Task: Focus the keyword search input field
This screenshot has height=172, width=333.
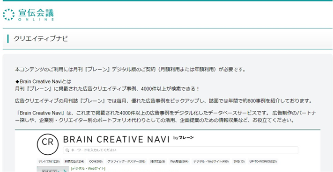Action: click(181, 150)
